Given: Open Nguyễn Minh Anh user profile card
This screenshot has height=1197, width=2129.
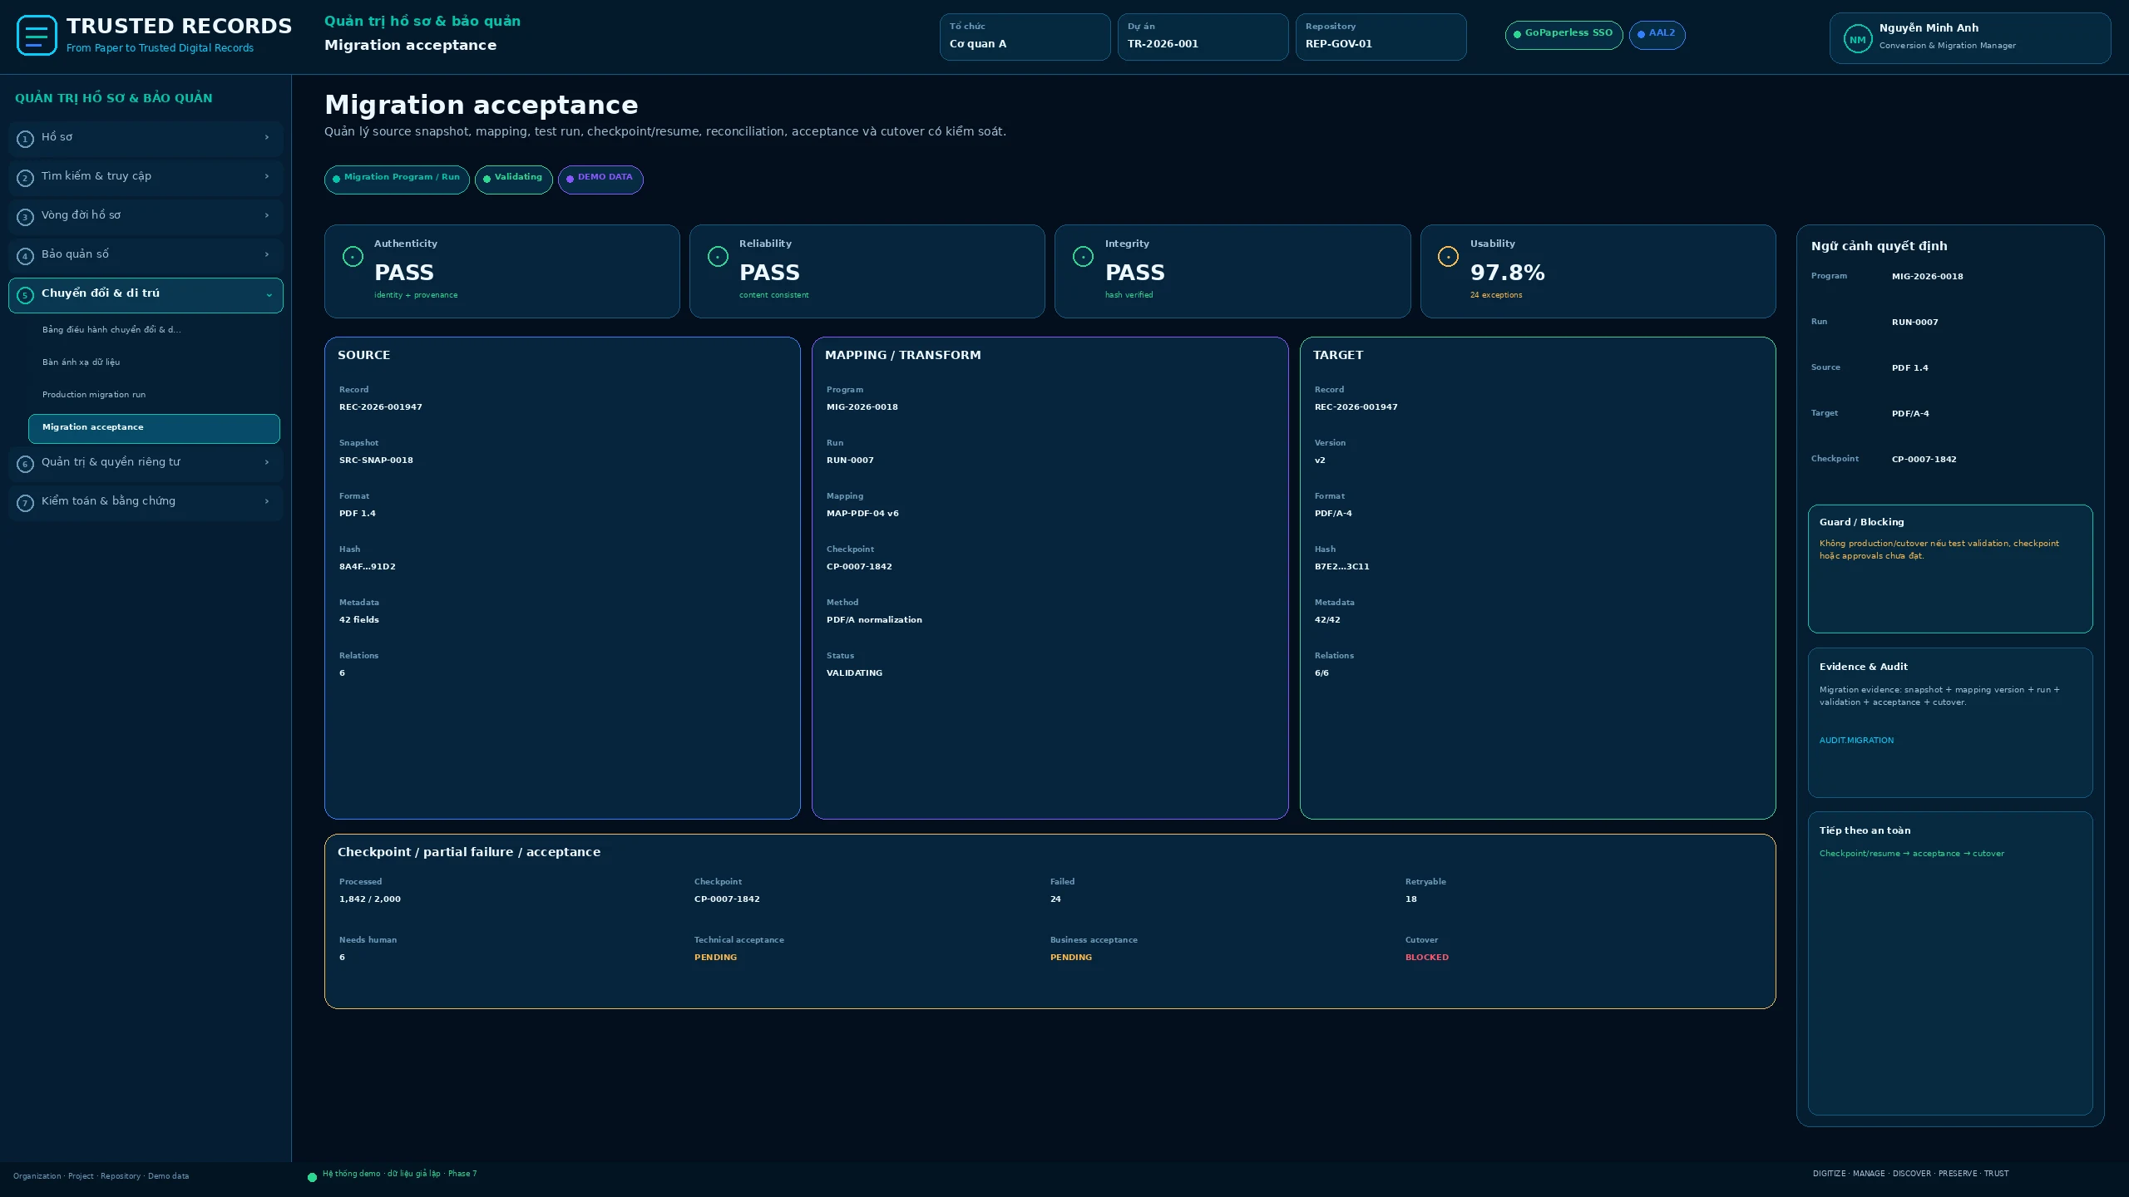Looking at the screenshot, I should pyautogui.click(x=1969, y=38).
